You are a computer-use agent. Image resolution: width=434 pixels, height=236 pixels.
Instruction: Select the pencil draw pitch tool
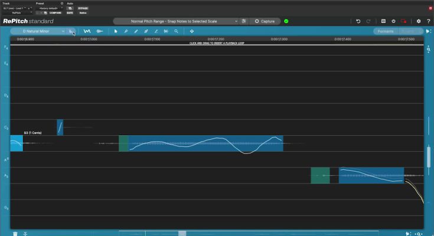click(136, 31)
